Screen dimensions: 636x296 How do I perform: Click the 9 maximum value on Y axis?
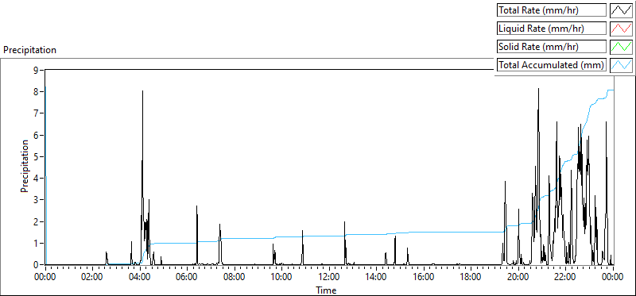coord(36,70)
